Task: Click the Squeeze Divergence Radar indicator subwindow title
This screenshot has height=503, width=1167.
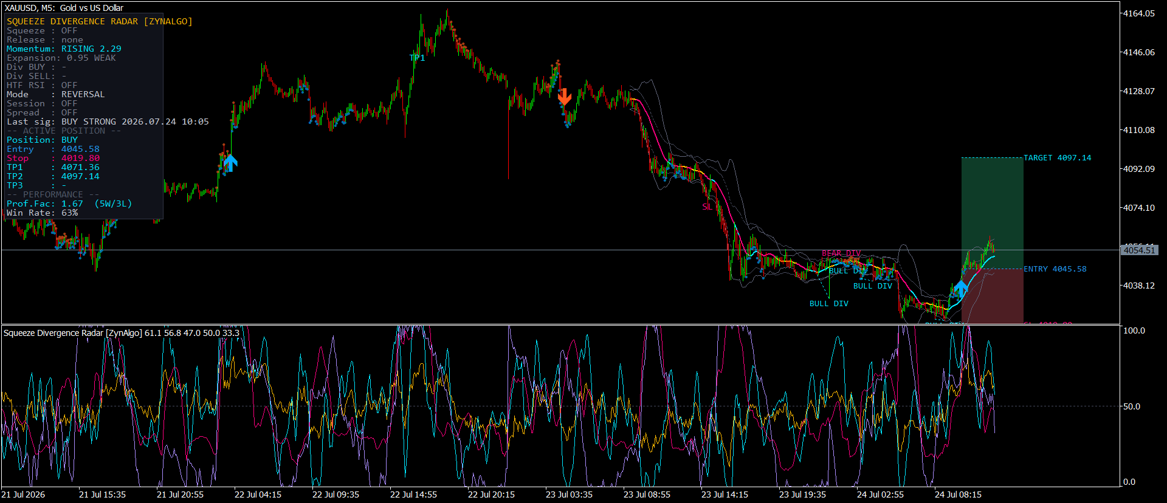Action: pos(122,333)
